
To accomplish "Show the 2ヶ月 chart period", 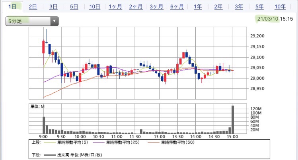I will coord(136,7).
